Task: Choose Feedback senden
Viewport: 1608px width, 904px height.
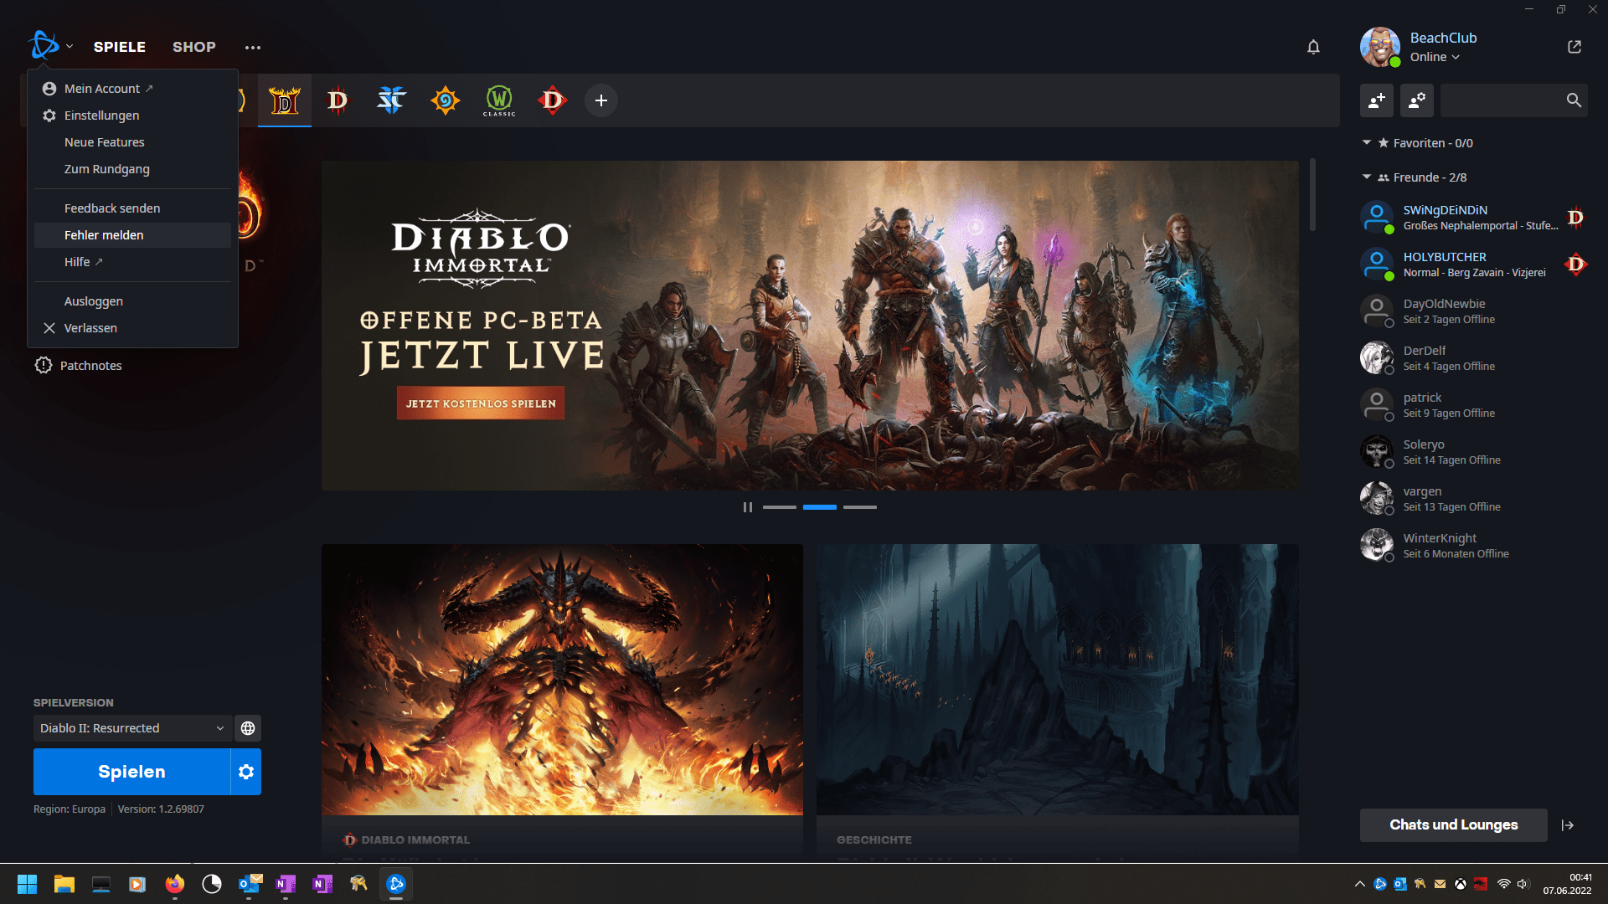Action: click(x=132, y=208)
